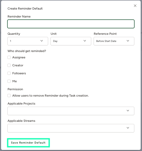
Task: Check the Creator checkbox
Action: (x=9, y=65)
